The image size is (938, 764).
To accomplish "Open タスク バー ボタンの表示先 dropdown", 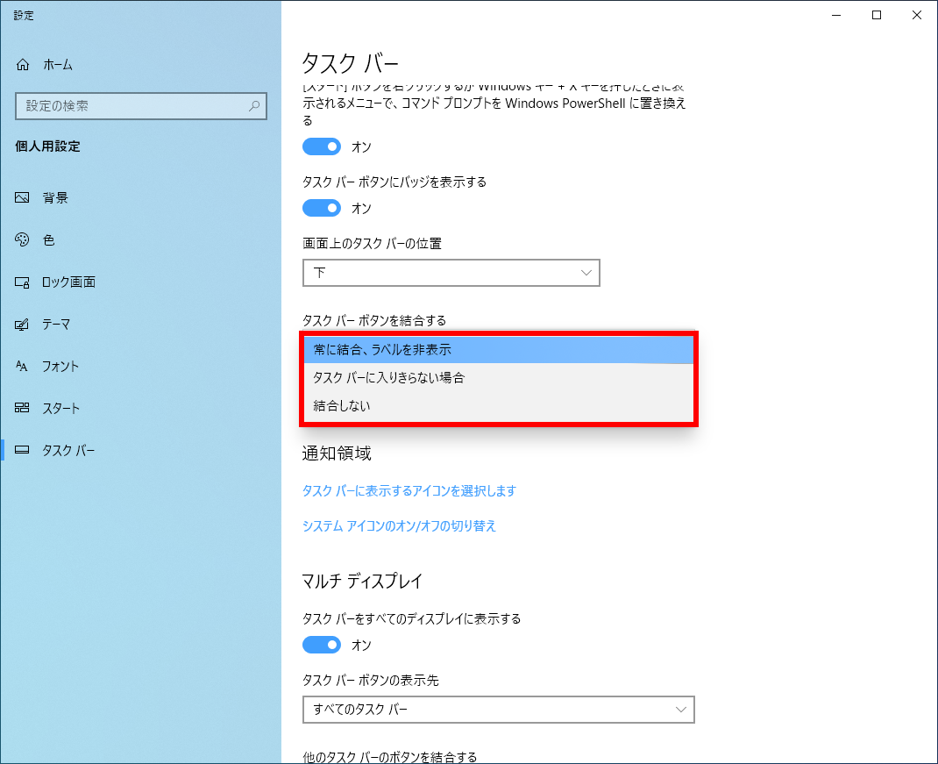I will 498,710.
